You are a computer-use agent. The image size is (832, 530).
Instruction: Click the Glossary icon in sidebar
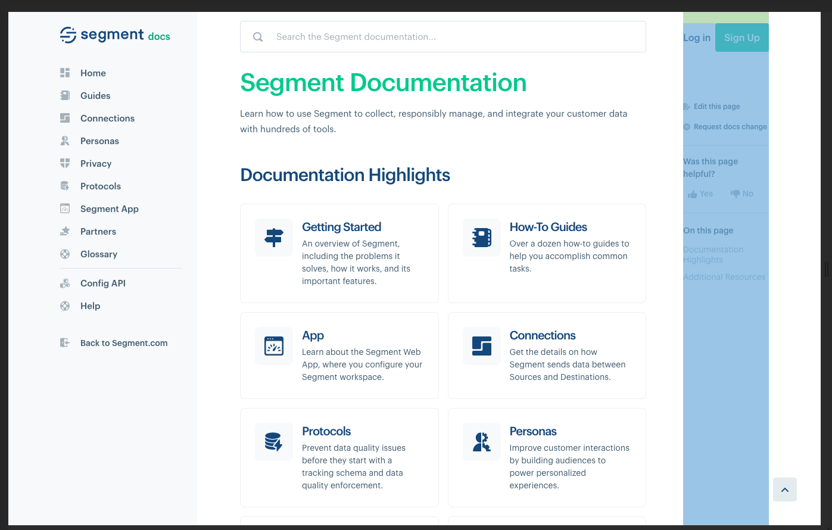pos(65,254)
